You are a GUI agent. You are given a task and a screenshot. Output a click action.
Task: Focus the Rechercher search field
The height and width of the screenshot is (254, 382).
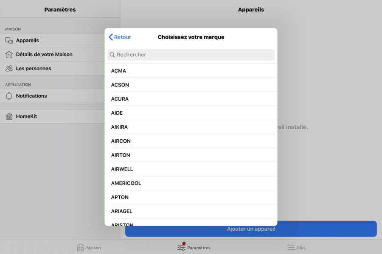click(x=191, y=55)
